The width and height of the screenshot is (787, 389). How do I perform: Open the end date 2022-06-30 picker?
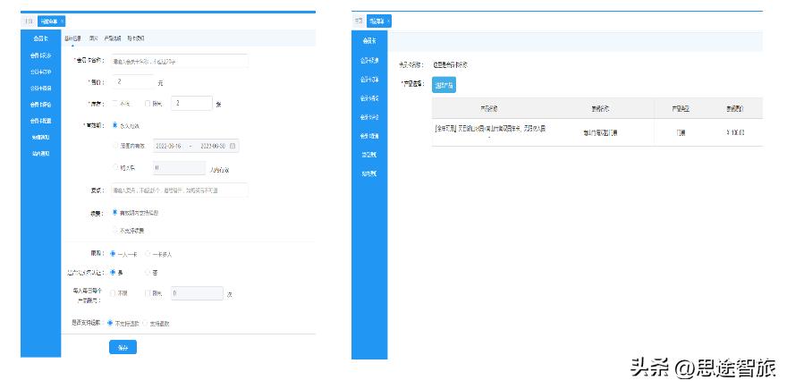(x=213, y=145)
